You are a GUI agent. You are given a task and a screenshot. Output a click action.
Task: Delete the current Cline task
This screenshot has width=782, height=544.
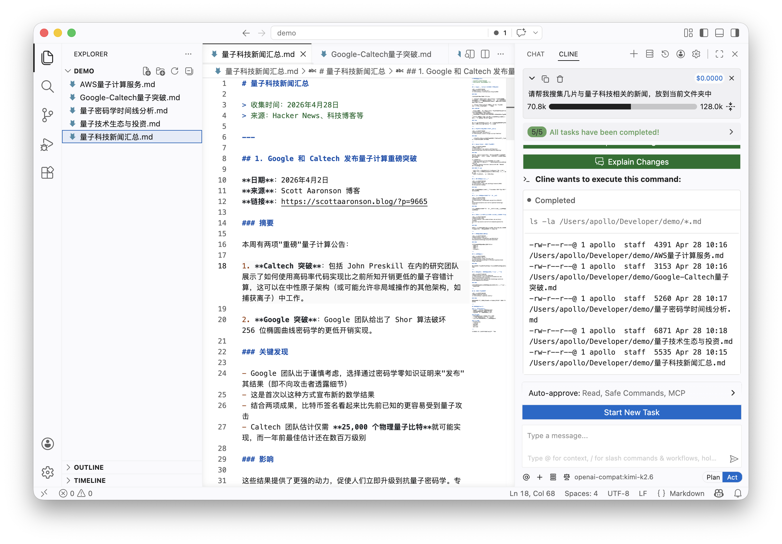click(x=560, y=79)
